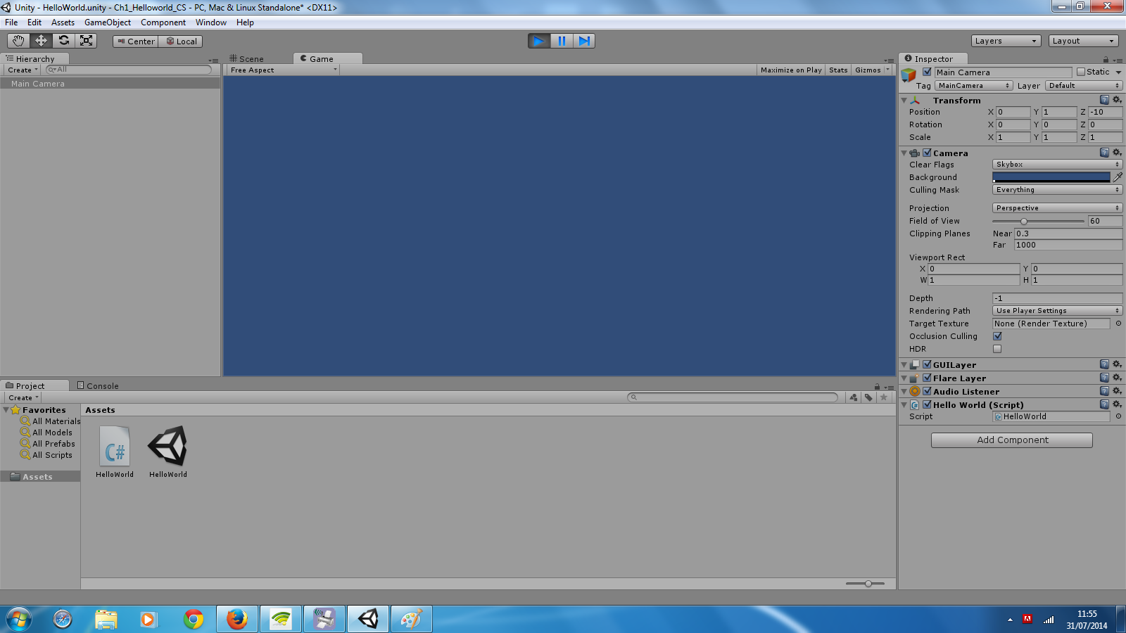Open the Hello World (Script) help icon
Image resolution: width=1126 pixels, height=633 pixels.
[x=1104, y=404]
